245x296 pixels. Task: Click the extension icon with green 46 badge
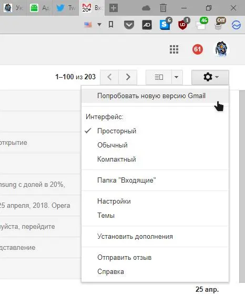pos(201,24)
